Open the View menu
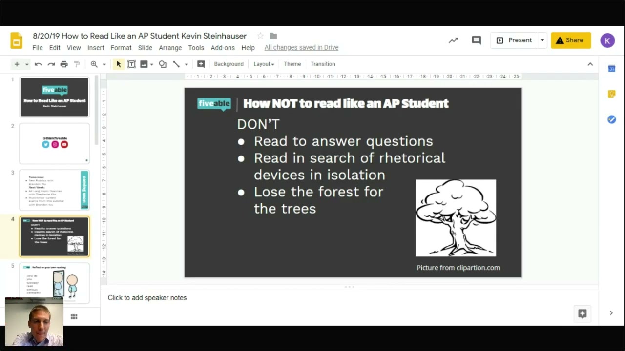Image resolution: width=625 pixels, height=351 pixels. (x=74, y=48)
